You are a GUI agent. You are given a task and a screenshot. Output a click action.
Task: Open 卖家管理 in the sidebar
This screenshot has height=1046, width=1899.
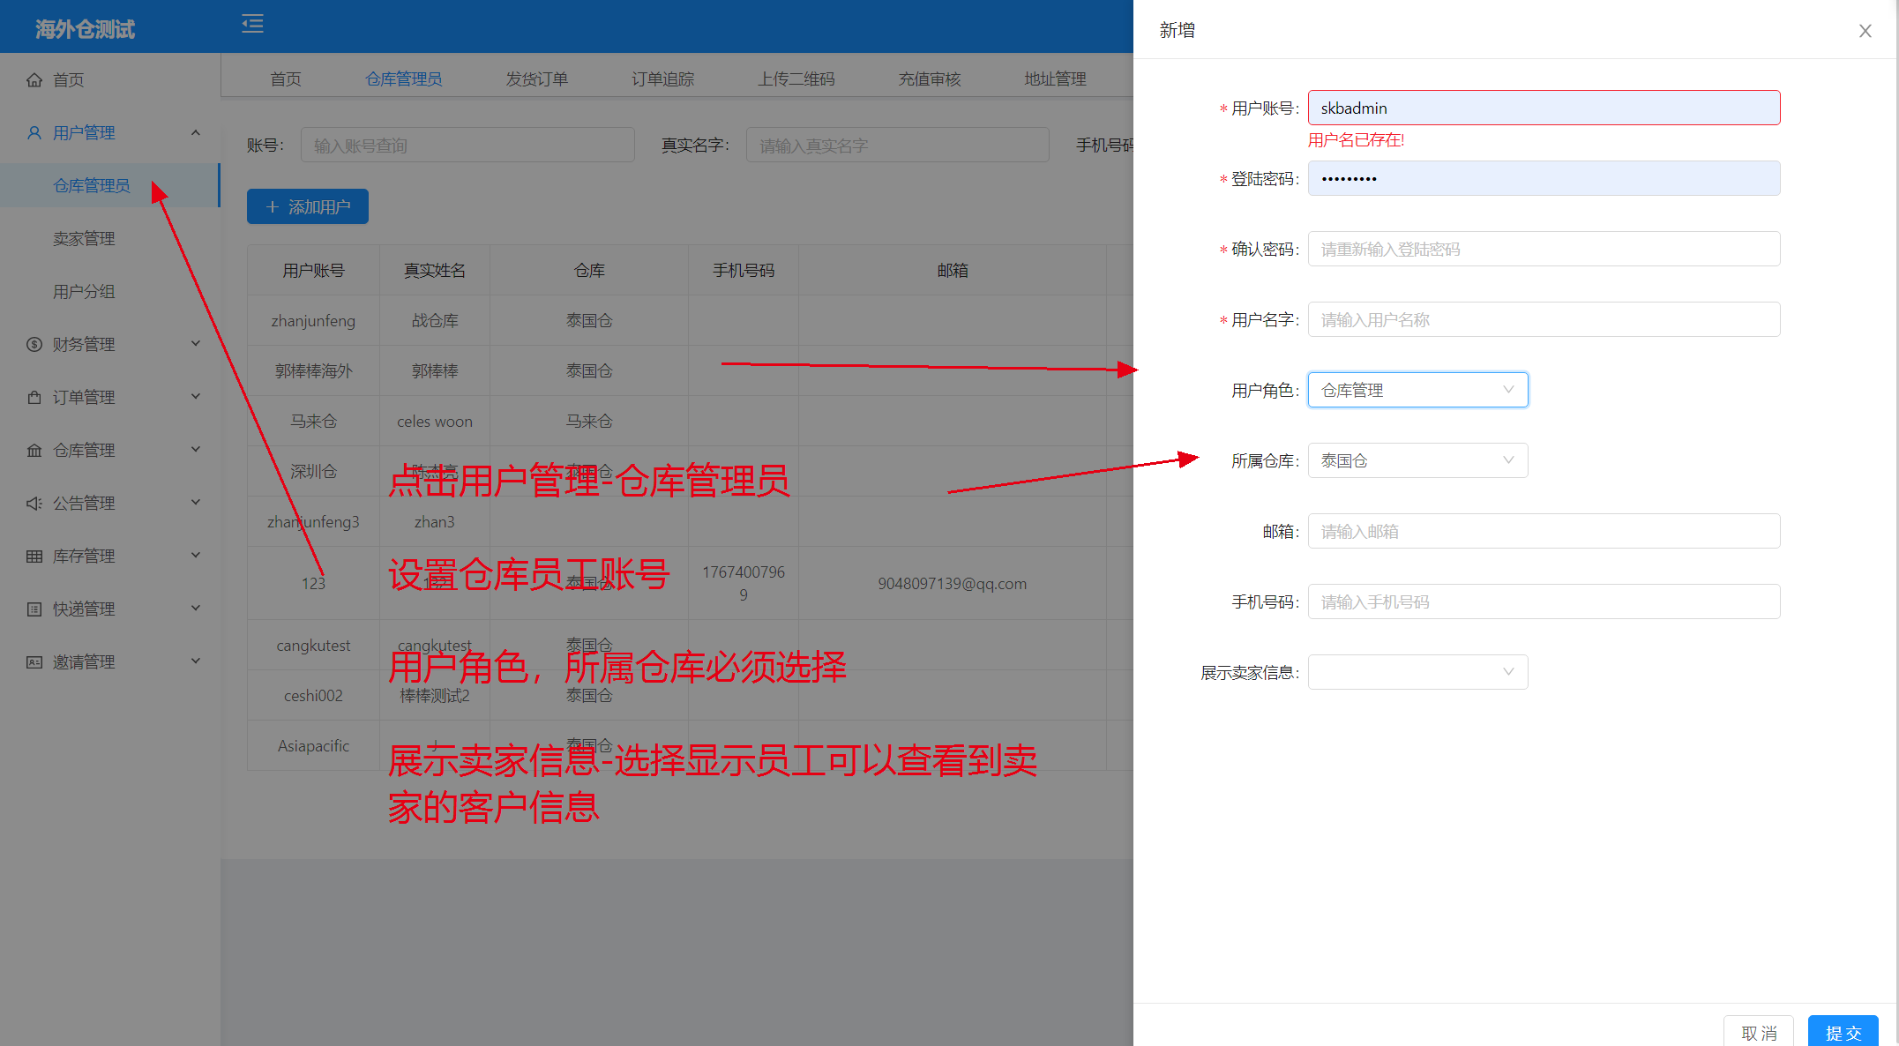(x=109, y=238)
